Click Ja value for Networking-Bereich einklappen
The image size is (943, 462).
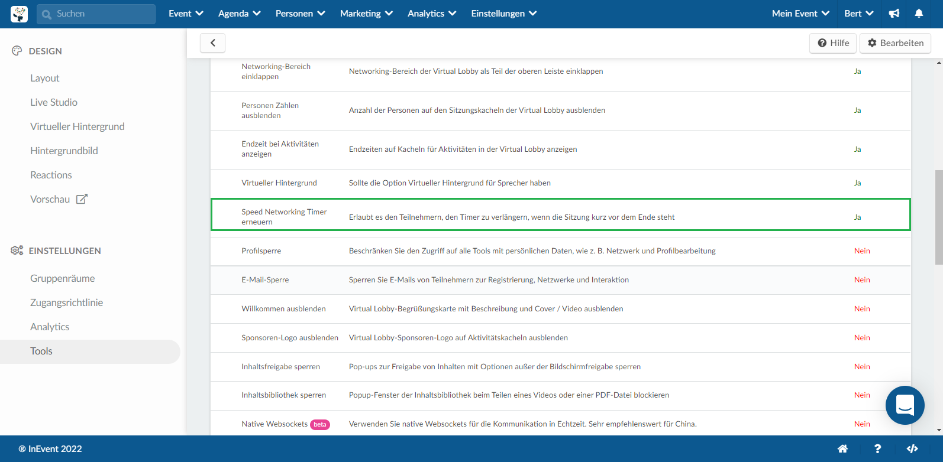[857, 71]
